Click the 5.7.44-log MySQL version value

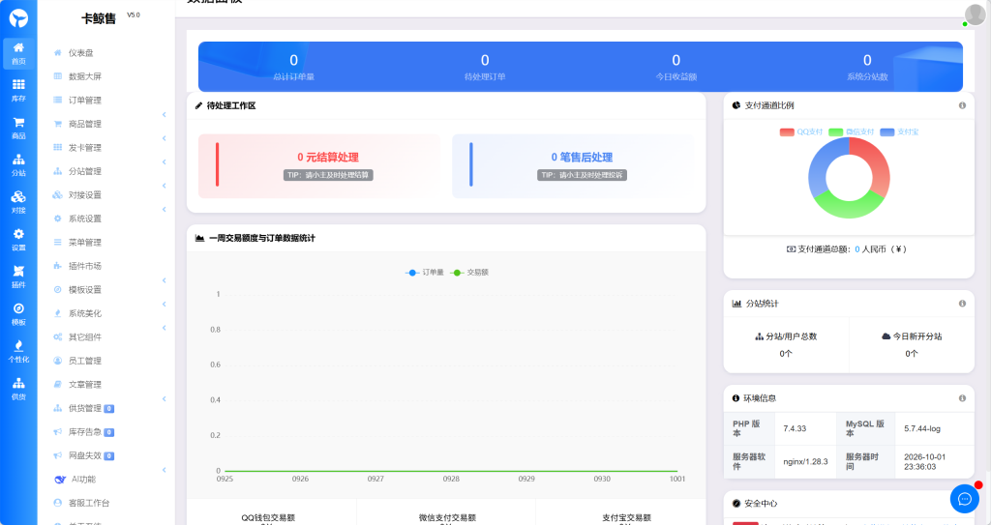(x=922, y=428)
